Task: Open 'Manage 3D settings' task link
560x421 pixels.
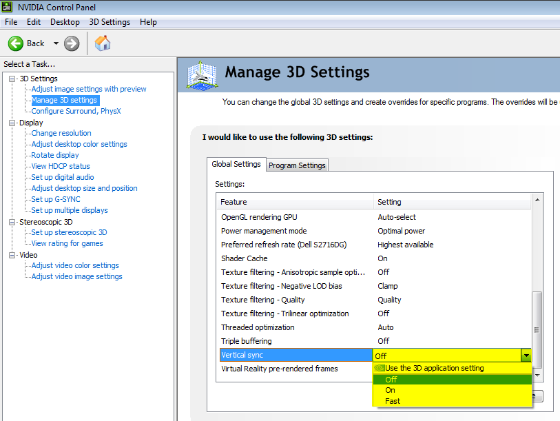Action: (x=65, y=100)
